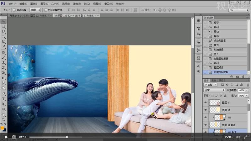Open the 图层(L) menu
The image size is (251, 141).
point(44,4)
